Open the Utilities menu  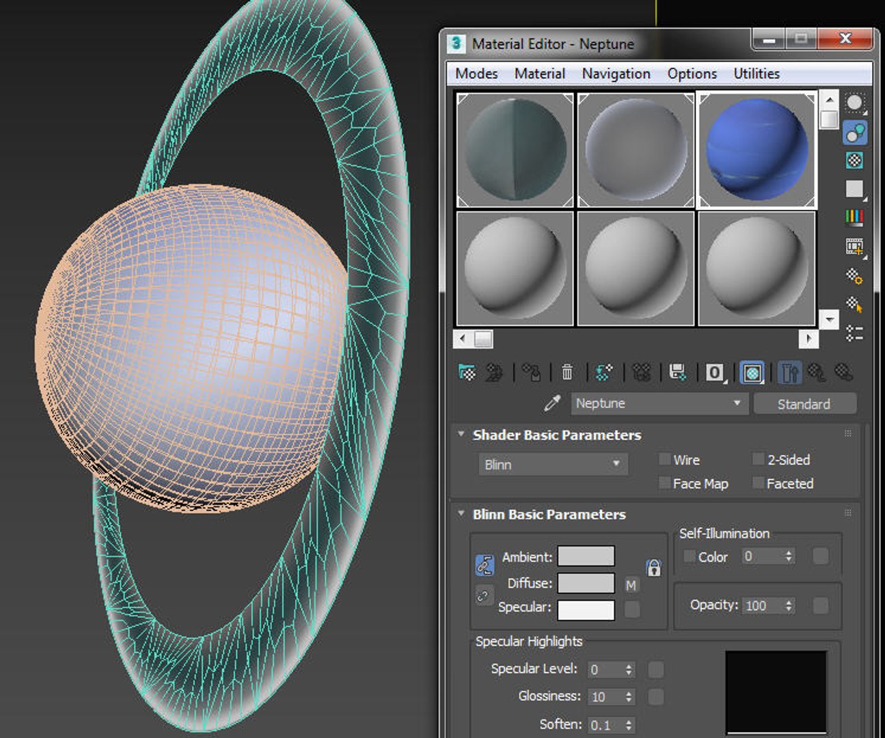pos(757,73)
